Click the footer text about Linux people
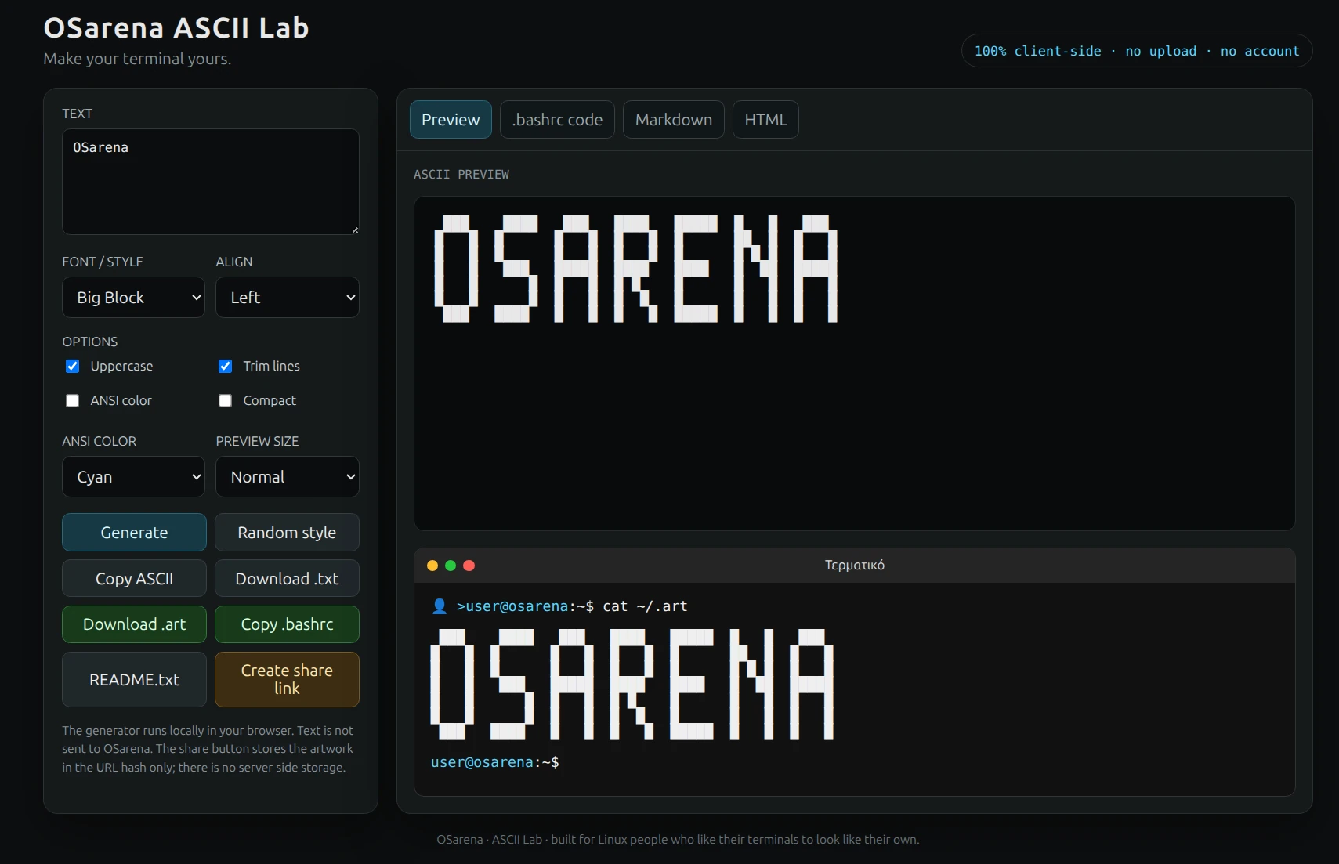The width and height of the screenshot is (1339, 864). point(678,840)
